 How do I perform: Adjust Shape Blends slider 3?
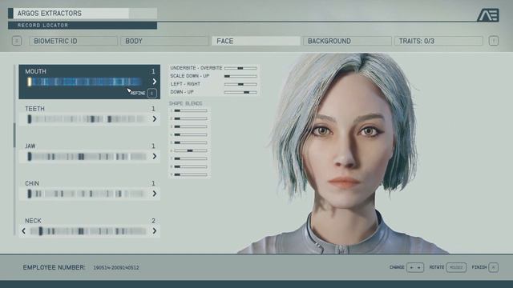pos(191,126)
